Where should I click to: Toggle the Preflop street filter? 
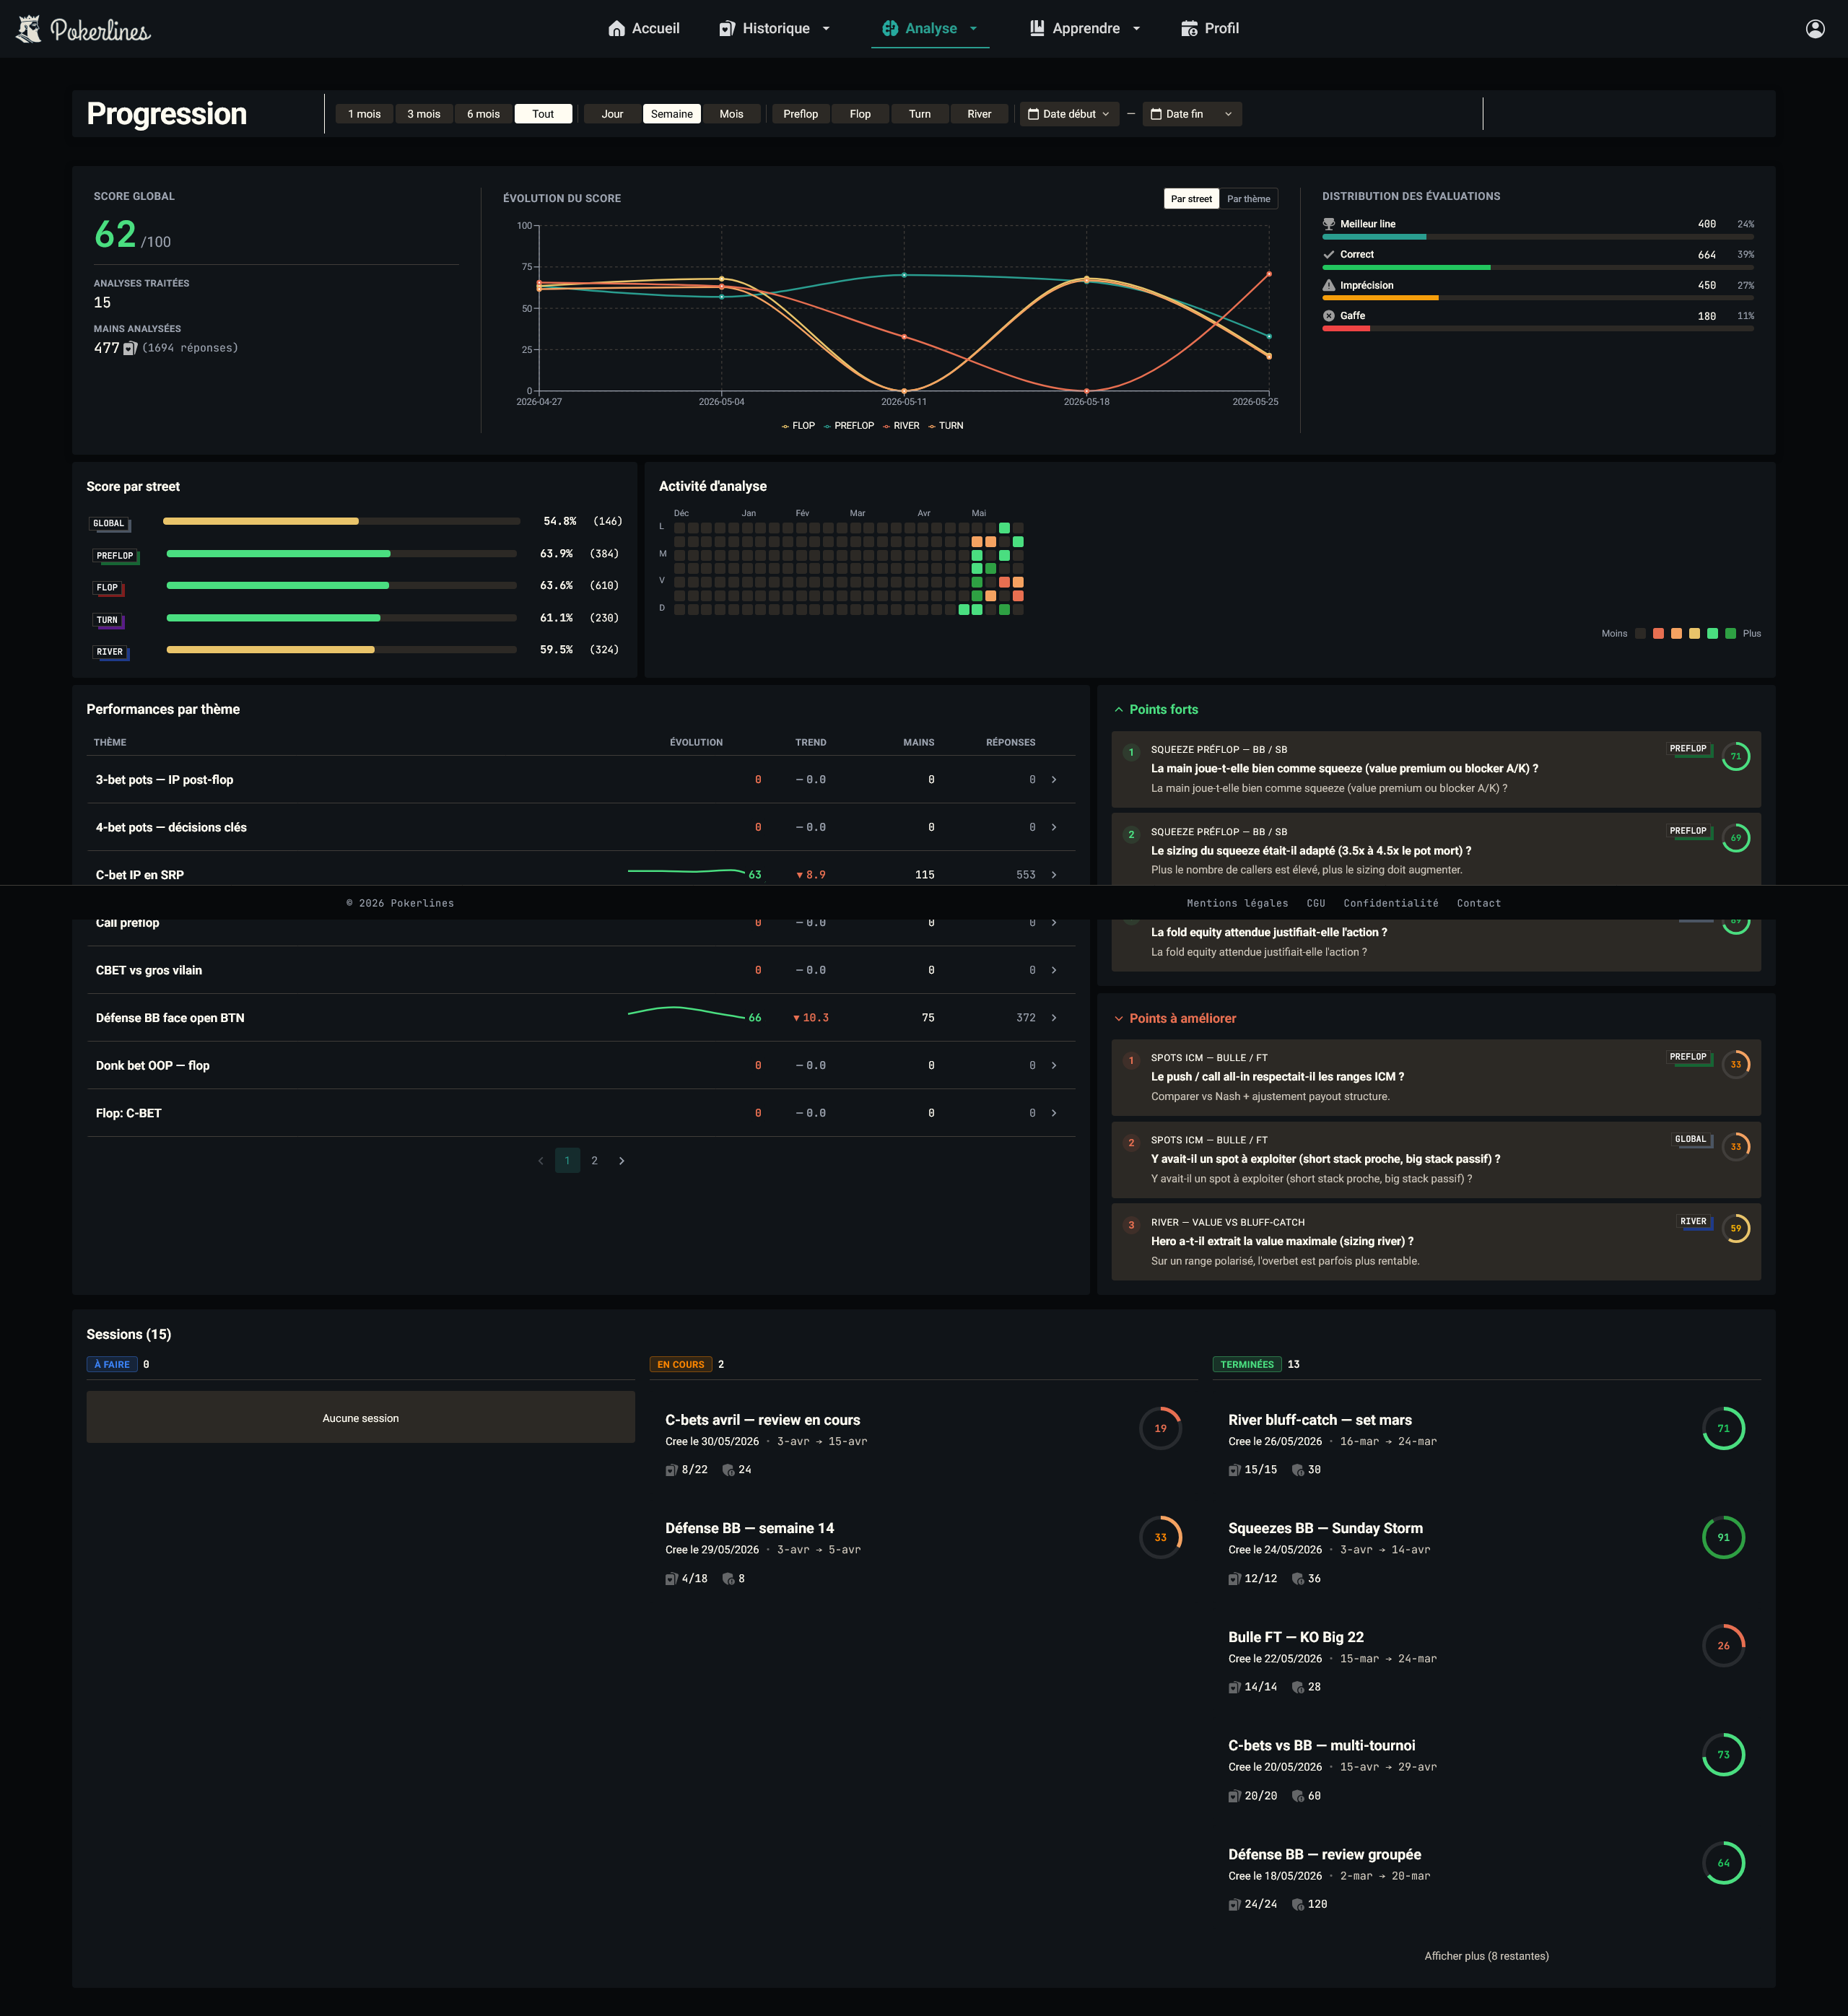(x=800, y=114)
